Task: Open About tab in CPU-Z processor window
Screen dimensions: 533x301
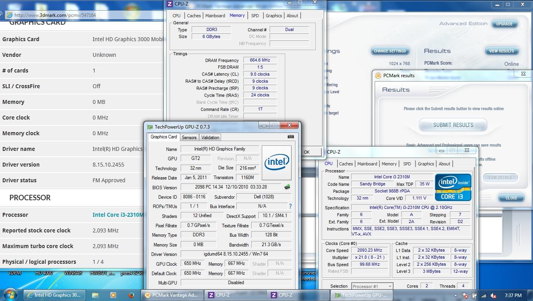Action: coord(444,164)
